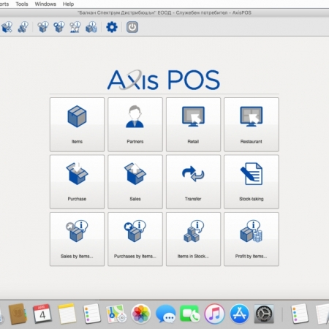This screenshot has width=329, height=329.
Task: Open the Sales operation tile
Action: 135,182
